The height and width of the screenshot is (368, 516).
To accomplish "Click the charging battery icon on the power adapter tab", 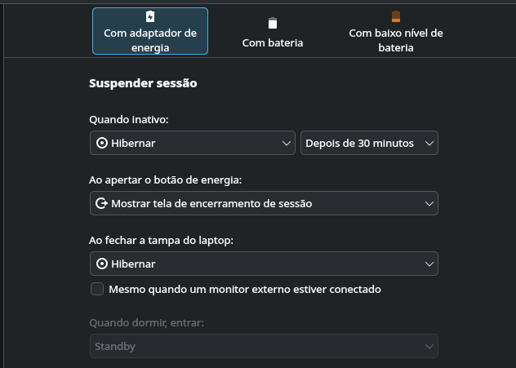I will (x=149, y=17).
